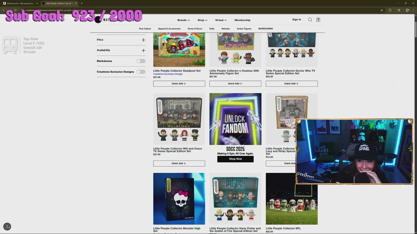This screenshot has width=417, height=234.
Task: Click the Doctor Who set product image
Action: click(292, 50)
